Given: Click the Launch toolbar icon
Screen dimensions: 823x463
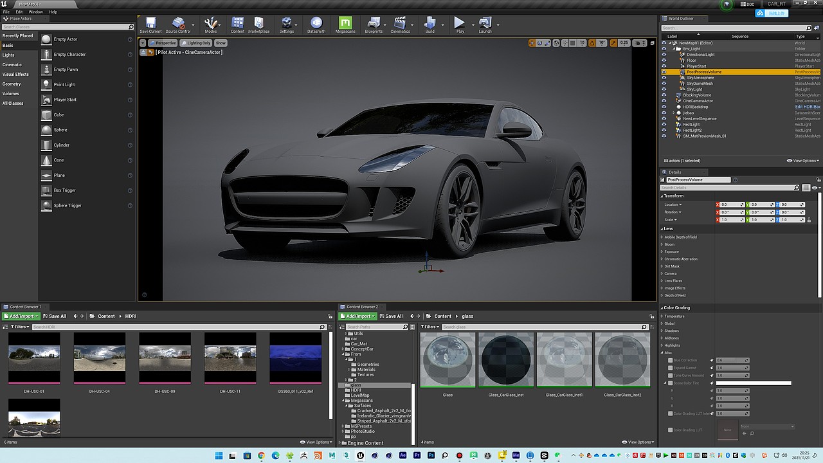Looking at the screenshot, I should click(485, 24).
